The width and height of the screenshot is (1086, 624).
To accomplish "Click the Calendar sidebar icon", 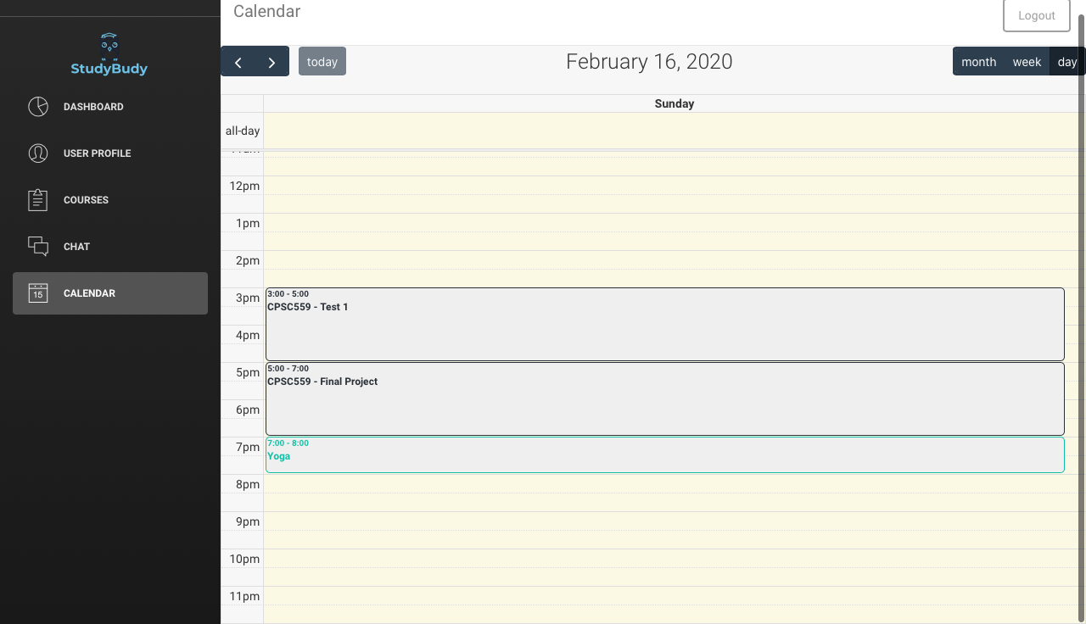I will 38,293.
